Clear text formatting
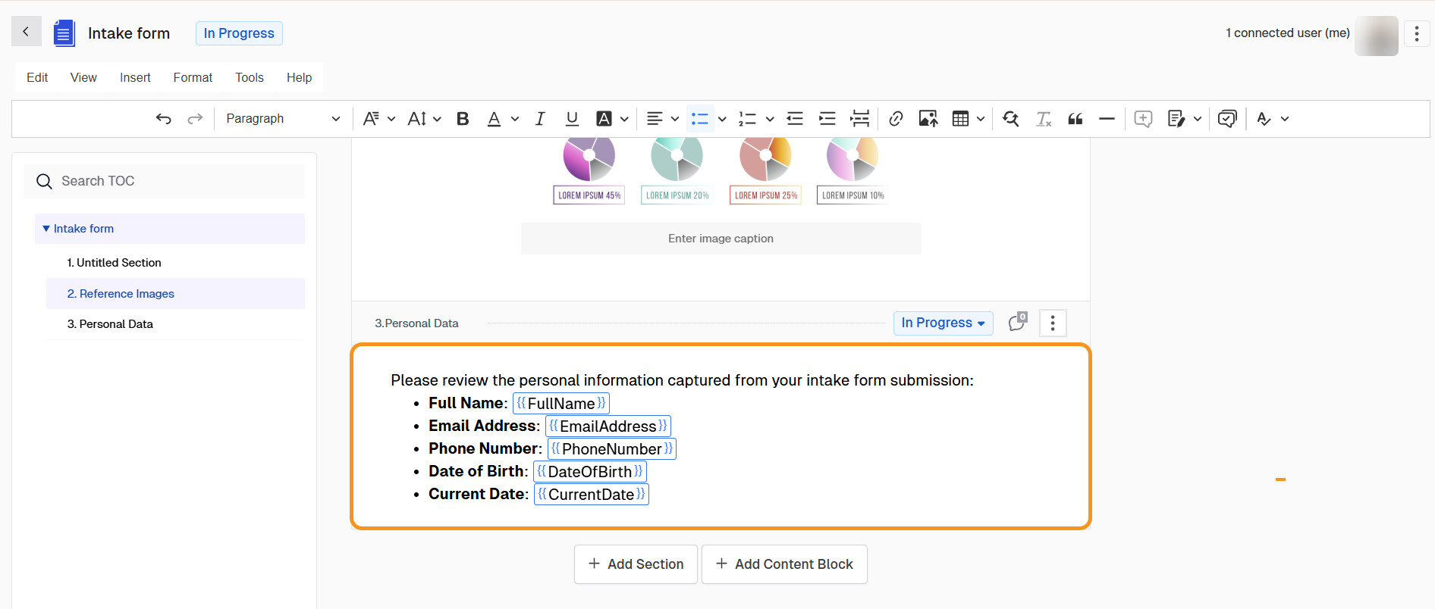This screenshot has height=609, width=1435. click(x=1044, y=119)
